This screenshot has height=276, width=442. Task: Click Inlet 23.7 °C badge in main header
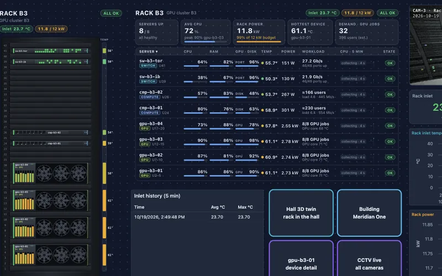(322, 13)
